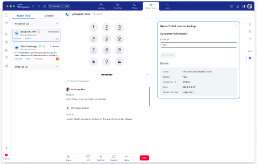Click the hamburger menu icon in the sidebar

pos(6,15)
